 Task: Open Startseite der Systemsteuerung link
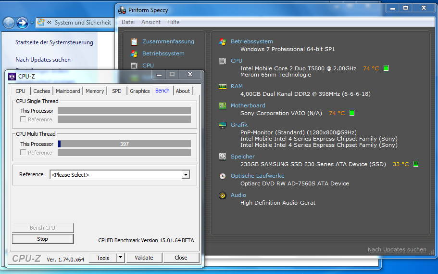pyautogui.click(x=54, y=42)
